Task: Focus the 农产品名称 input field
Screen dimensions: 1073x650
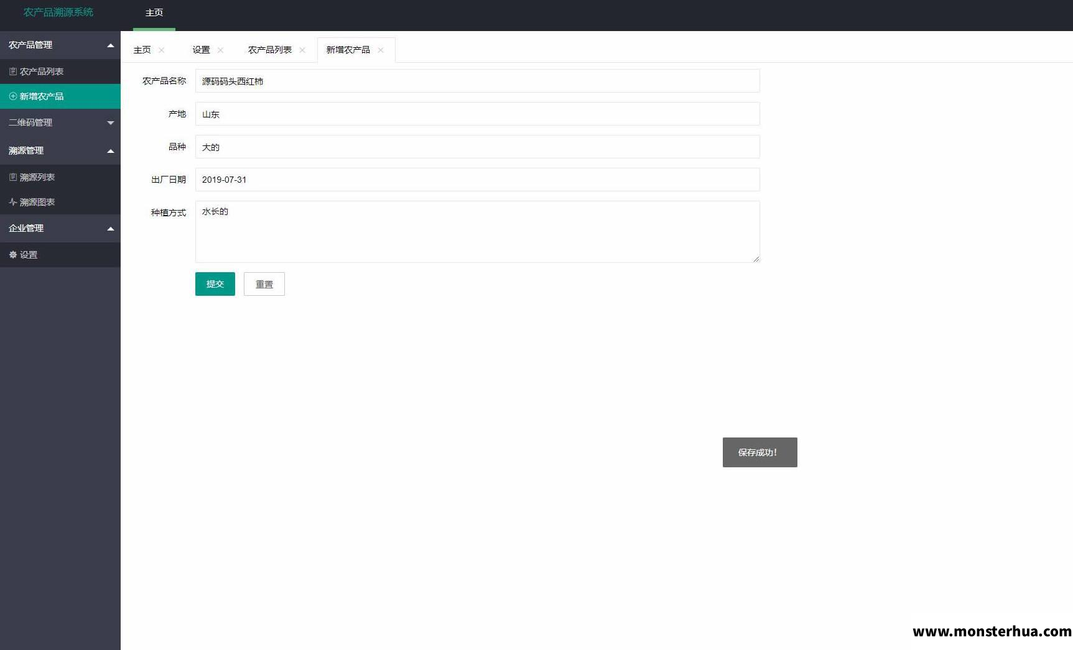Action: (x=477, y=81)
